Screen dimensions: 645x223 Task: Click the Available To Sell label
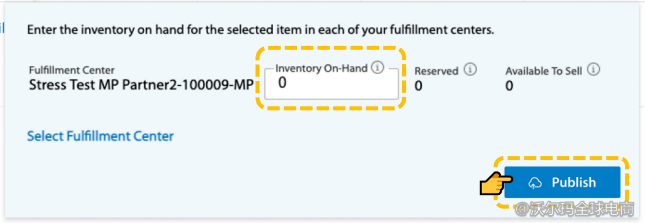click(x=544, y=71)
